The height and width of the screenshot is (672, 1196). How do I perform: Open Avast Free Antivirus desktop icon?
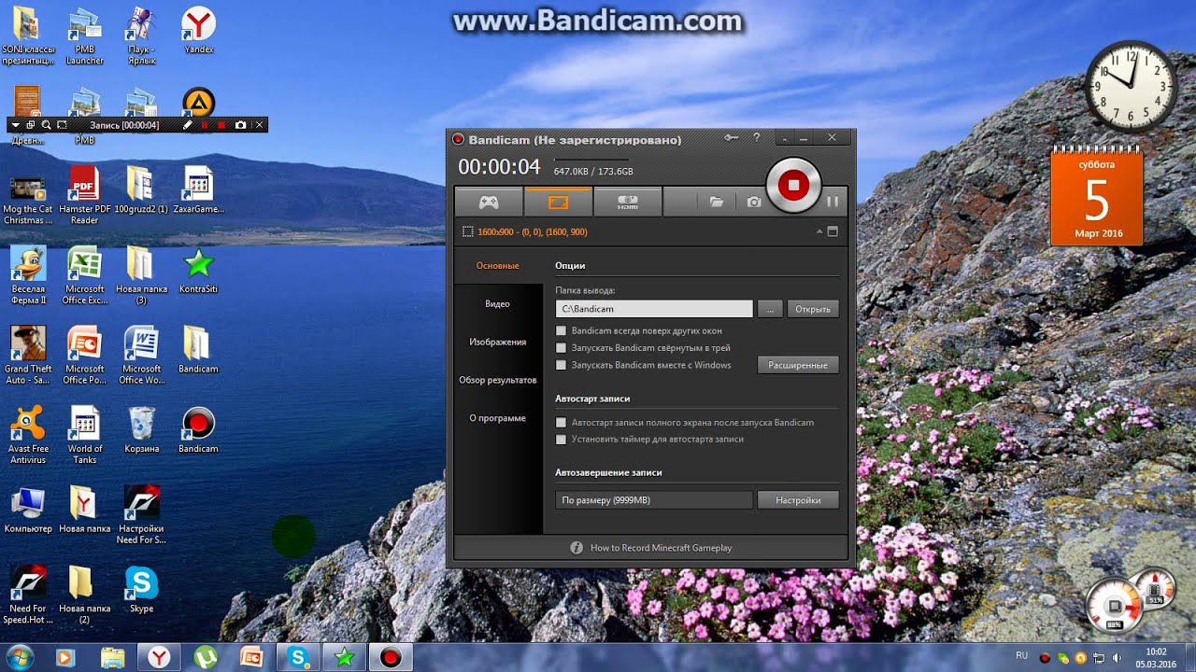tap(28, 435)
